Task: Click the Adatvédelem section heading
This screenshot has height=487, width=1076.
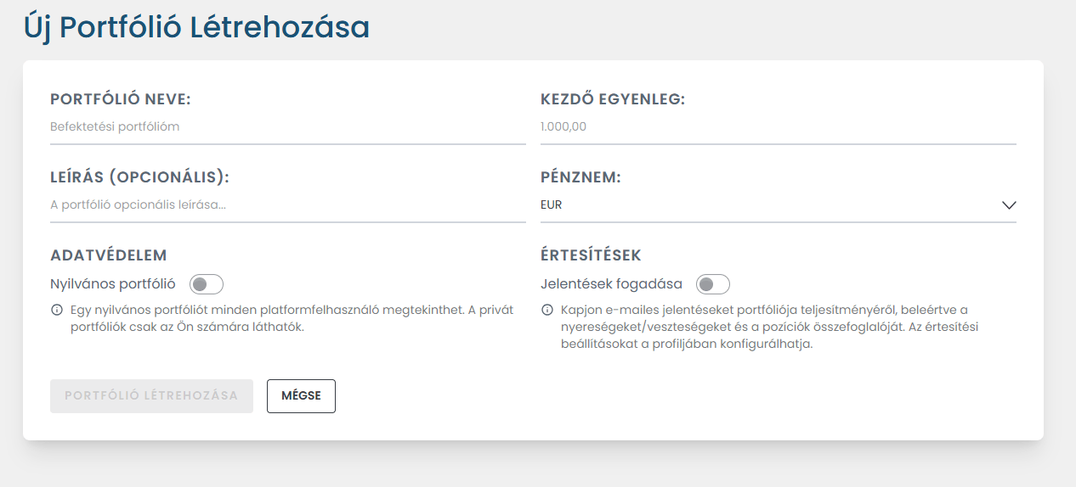Action: (109, 255)
